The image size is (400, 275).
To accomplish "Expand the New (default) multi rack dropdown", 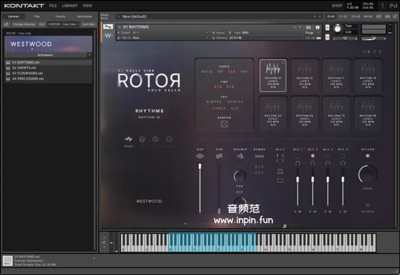I will [118, 16].
